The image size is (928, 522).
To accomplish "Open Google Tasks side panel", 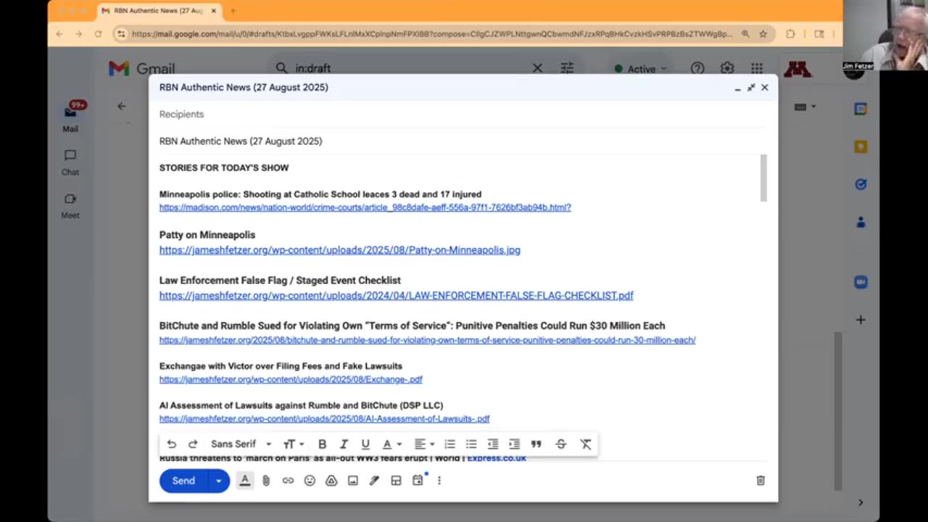I will point(861,184).
